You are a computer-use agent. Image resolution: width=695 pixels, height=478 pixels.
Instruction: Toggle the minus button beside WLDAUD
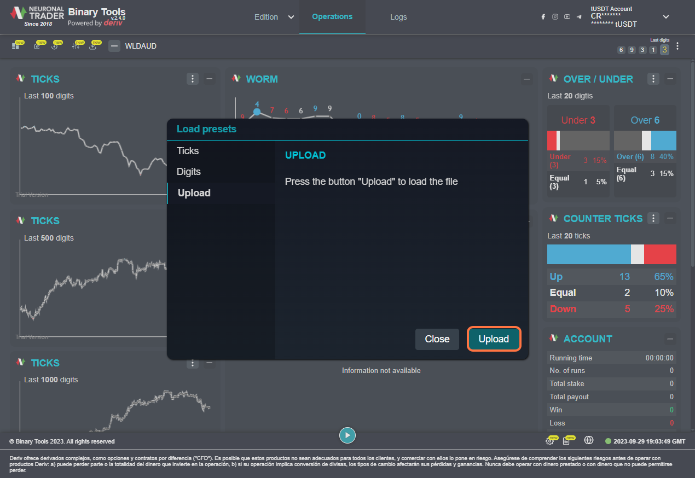(x=114, y=46)
